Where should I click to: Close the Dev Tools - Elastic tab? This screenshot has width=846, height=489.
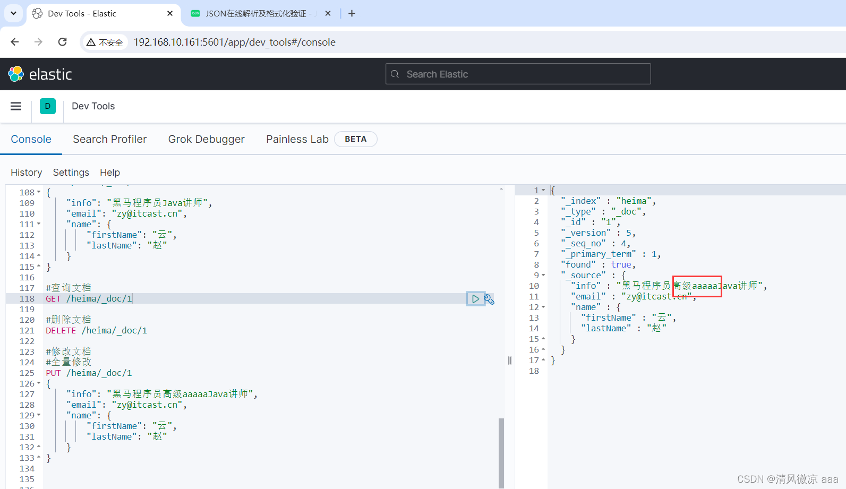pos(170,13)
